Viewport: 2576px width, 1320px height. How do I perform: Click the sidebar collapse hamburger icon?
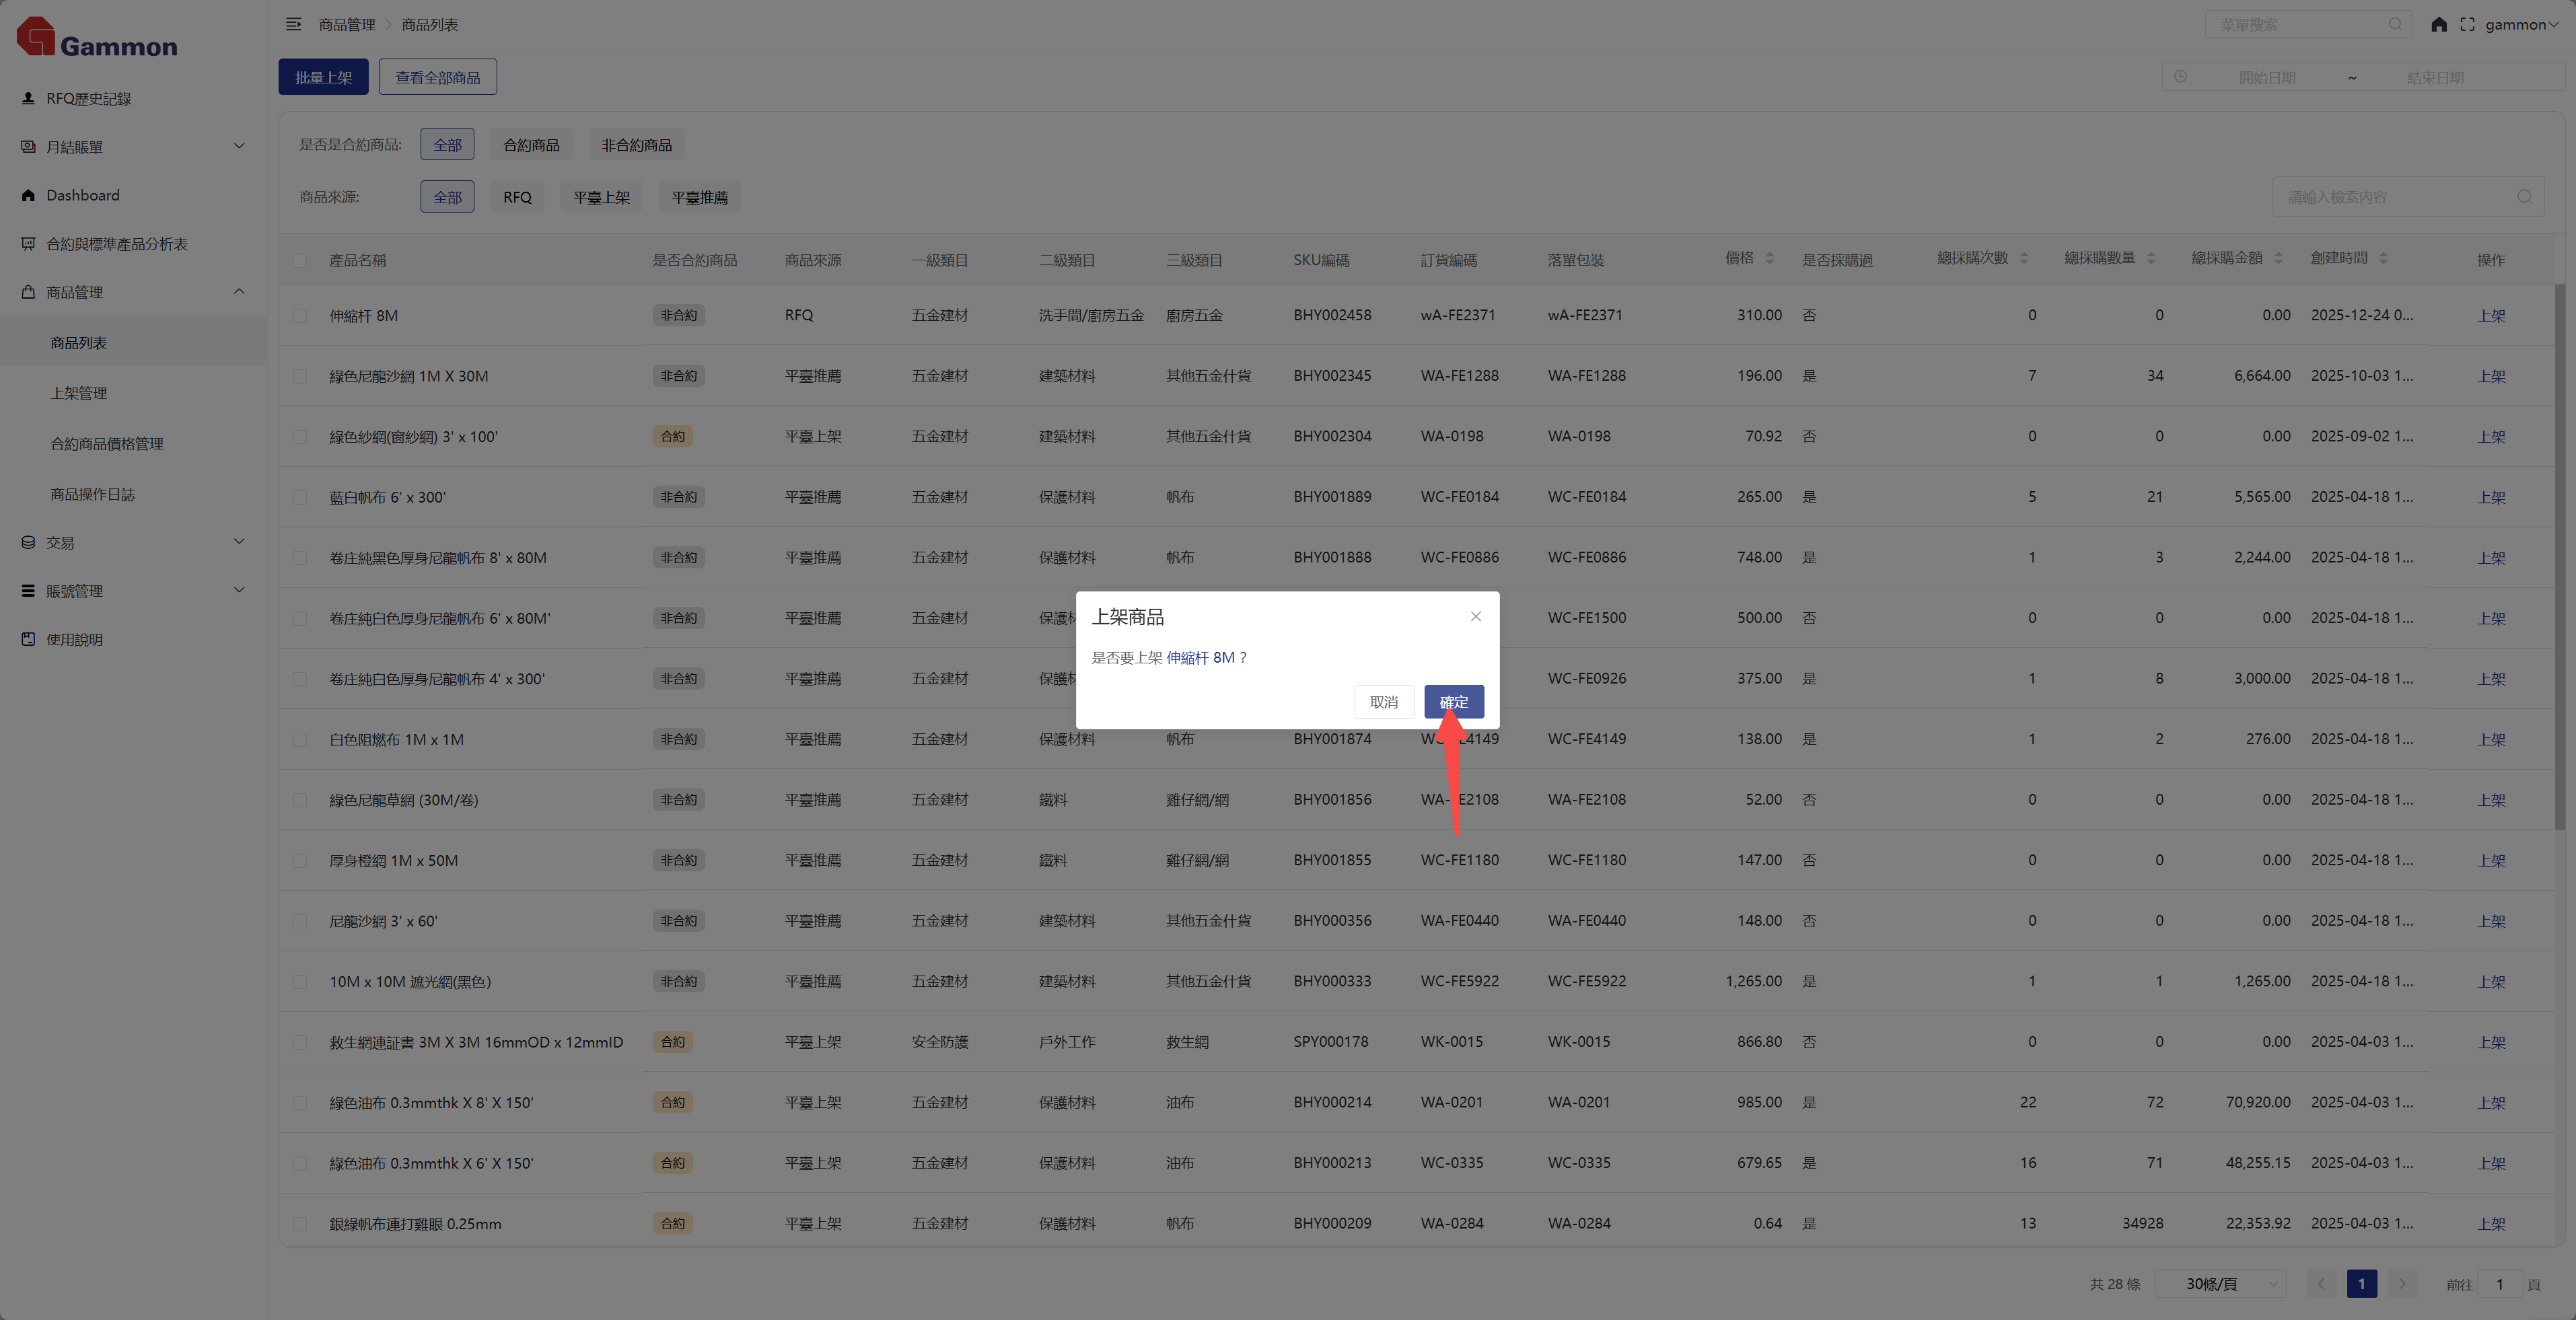(x=293, y=24)
